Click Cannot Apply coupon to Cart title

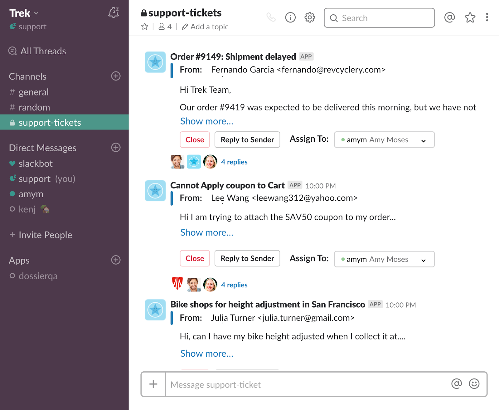[227, 185]
